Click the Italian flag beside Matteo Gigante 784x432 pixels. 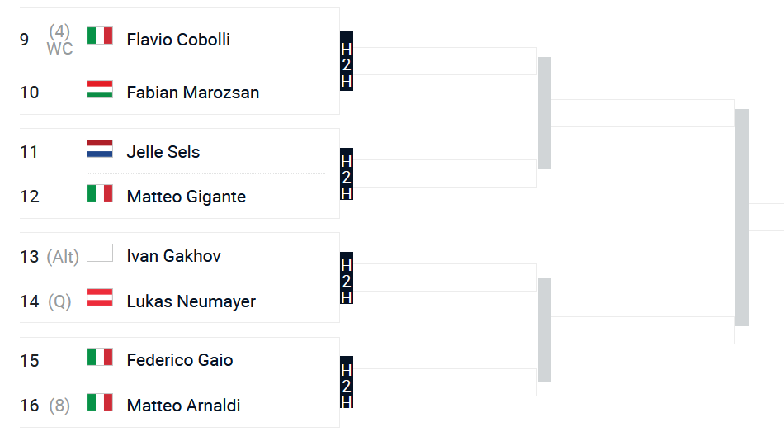tap(100, 193)
